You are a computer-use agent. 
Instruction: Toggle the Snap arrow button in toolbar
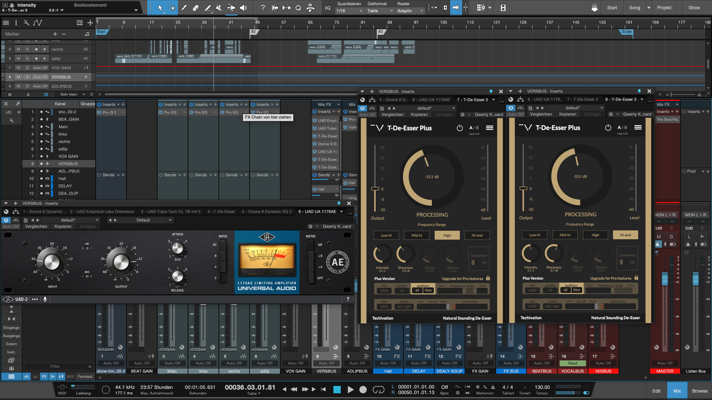coord(456,8)
